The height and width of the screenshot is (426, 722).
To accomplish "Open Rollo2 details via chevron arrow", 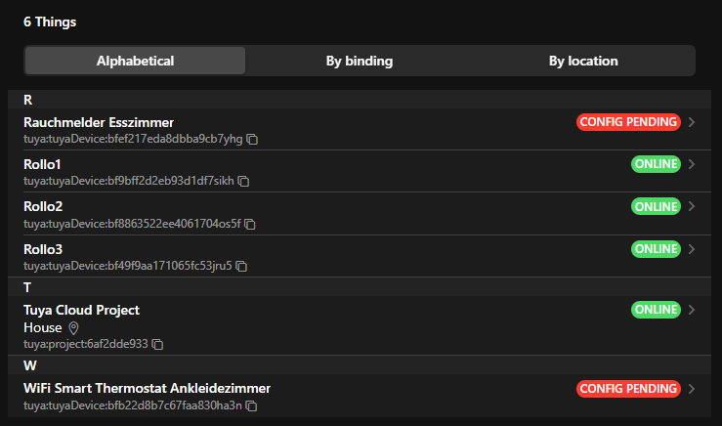I will tap(692, 206).
